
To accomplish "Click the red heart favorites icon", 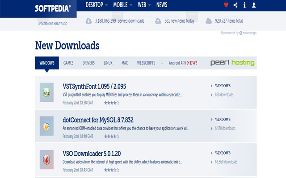I will click(226, 5).
